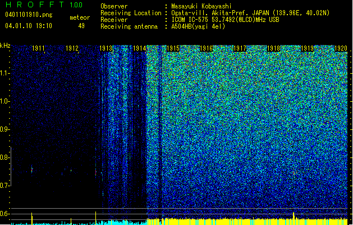Image resolution: width=353 pixels, height=225 pixels.
Task: Click the meteor count 49
Action: point(81,26)
